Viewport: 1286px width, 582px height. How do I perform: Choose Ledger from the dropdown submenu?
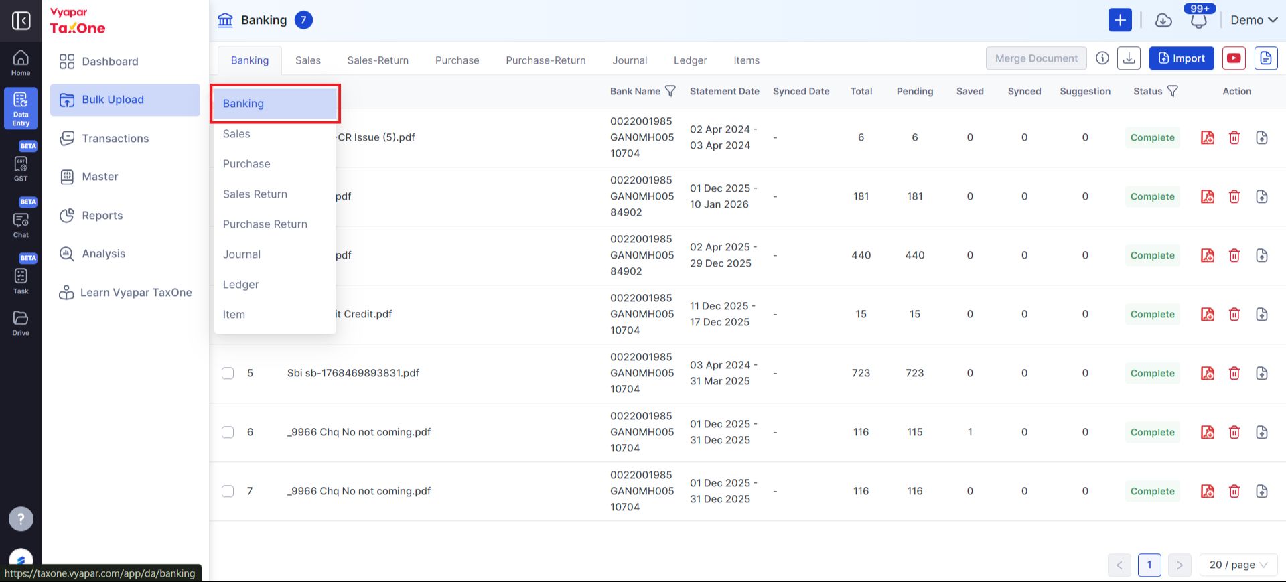(275, 285)
